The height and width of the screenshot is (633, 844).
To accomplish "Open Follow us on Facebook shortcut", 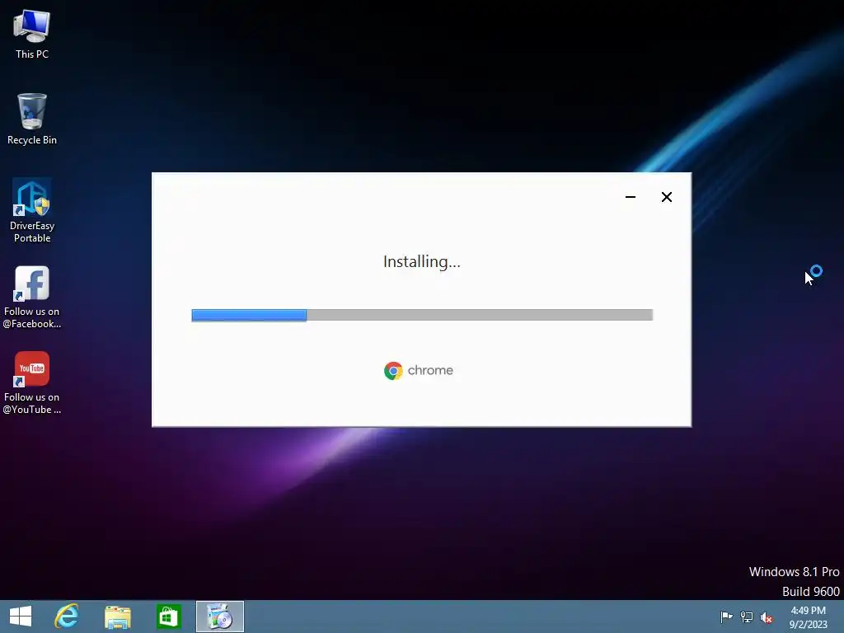I will click(32, 297).
